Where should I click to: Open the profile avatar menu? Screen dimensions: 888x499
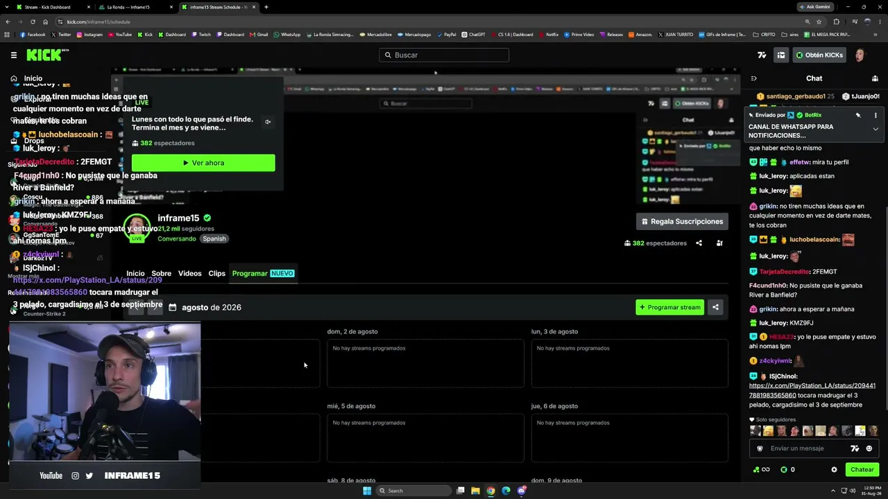click(861, 55)
